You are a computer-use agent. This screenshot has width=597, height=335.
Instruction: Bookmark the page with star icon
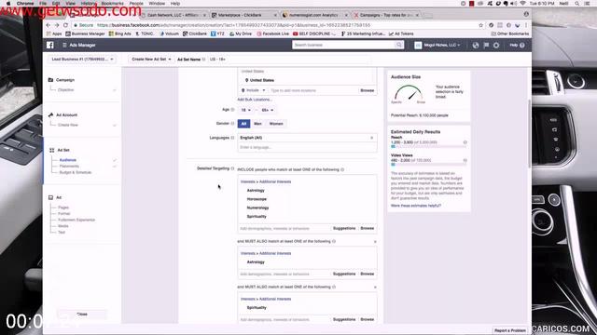coord(481,25)
